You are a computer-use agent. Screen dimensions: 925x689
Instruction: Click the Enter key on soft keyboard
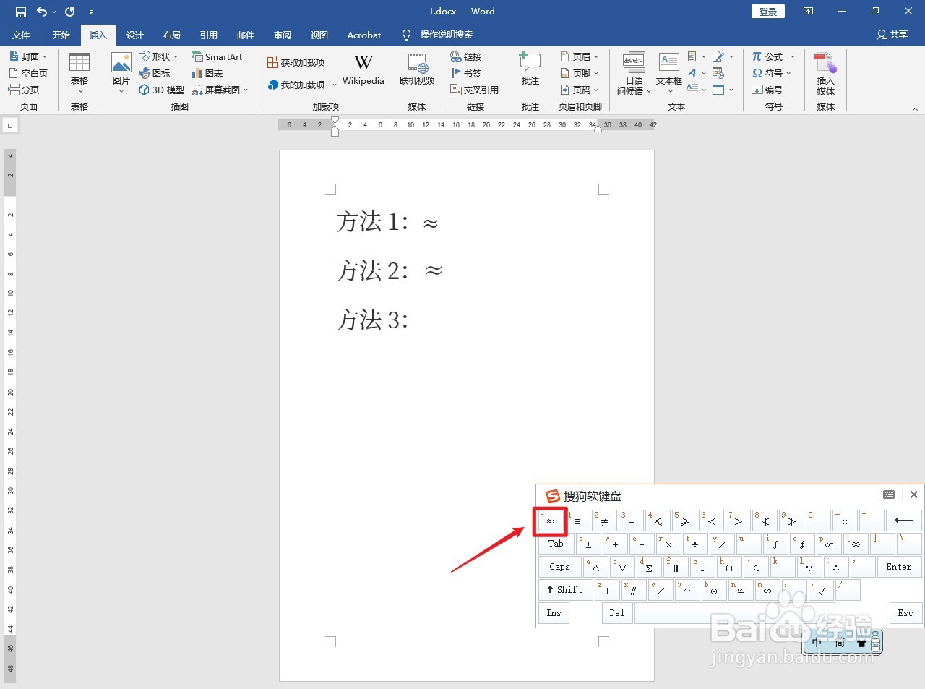point(899,567)
